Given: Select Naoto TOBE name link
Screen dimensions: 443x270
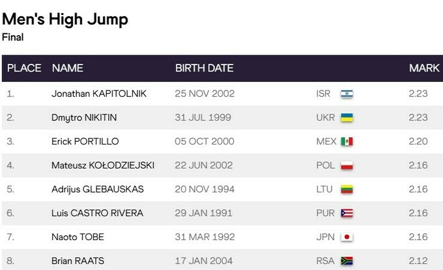Looking at the screenshot, I should pos(78,237).
